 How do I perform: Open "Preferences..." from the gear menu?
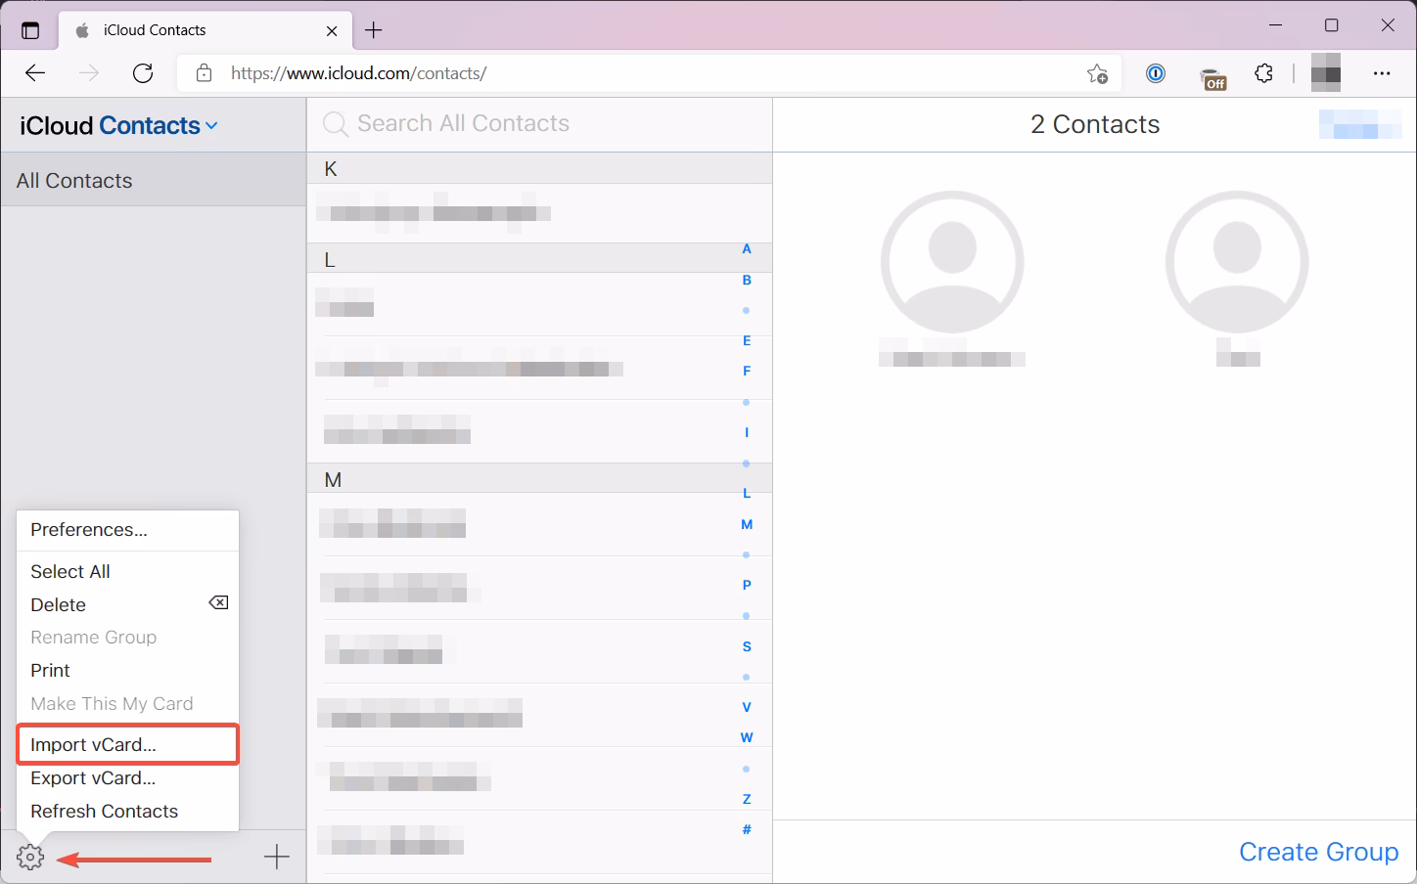(89, 529)
